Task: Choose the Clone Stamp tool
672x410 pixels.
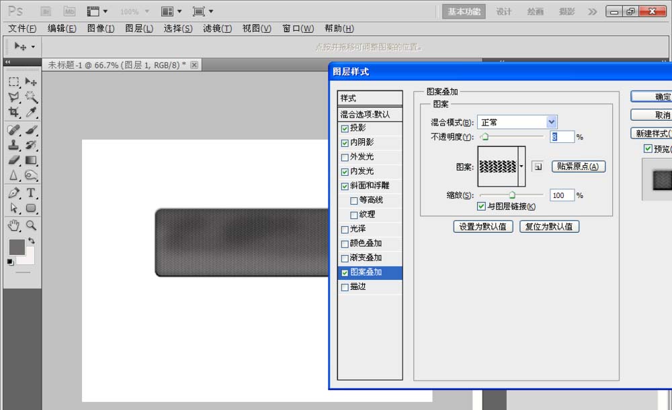Action: pos(13,145)
